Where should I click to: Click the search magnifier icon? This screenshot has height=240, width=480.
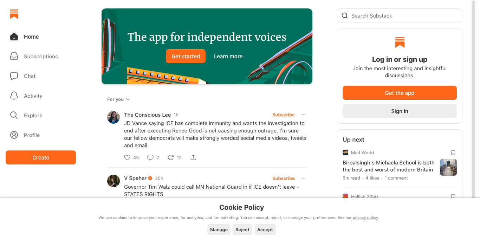345,15
